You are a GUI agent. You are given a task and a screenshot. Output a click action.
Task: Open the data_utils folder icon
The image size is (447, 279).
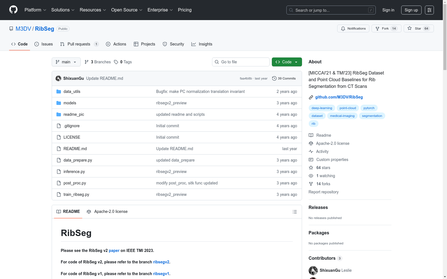click(x=59, y=92)
